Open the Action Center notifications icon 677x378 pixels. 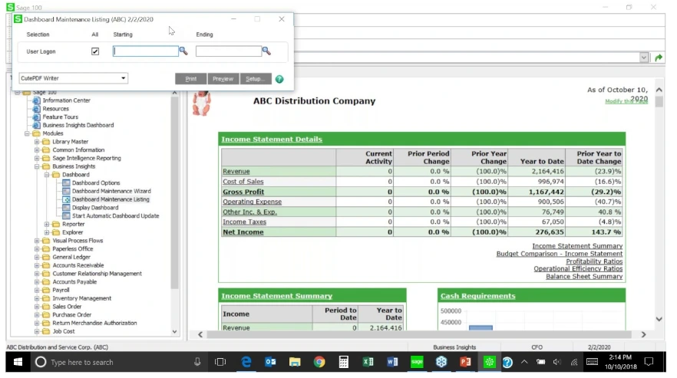(x=649, y=362)
